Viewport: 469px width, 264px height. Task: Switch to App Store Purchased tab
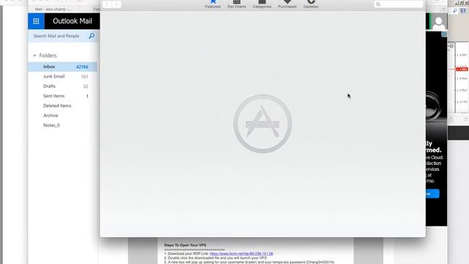point(287,4)
